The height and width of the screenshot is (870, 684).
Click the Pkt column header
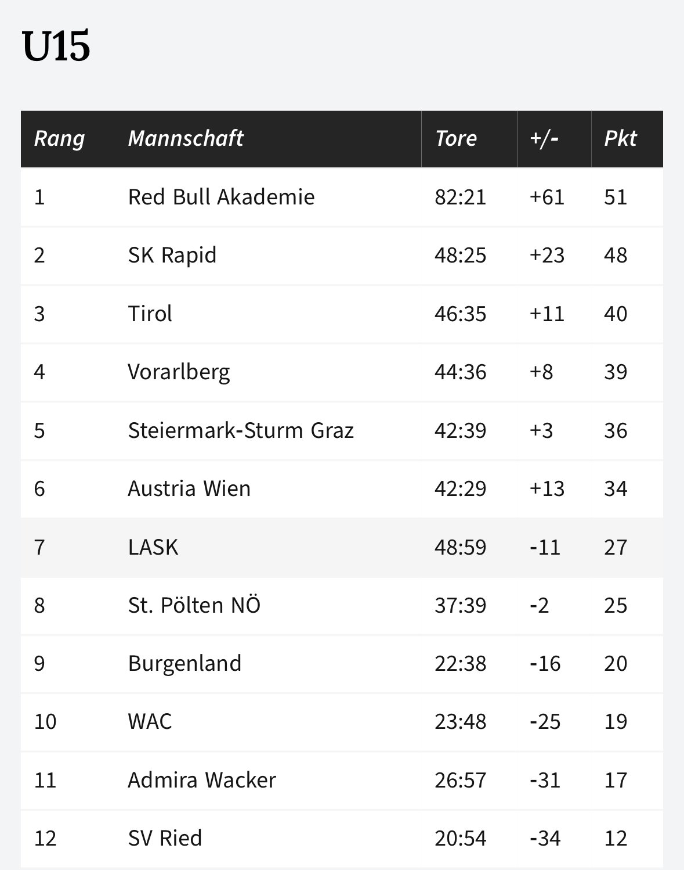pyautogui.click(x=620, y=138)
